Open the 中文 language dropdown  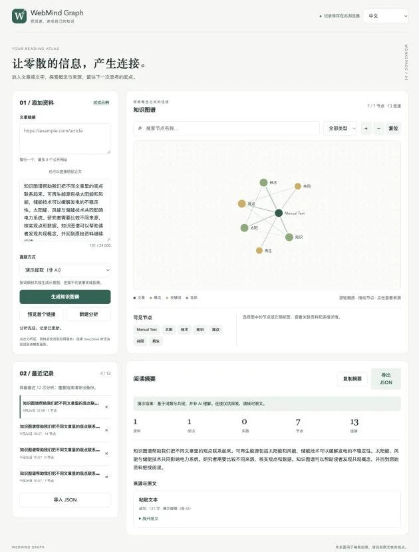point(386,16)
